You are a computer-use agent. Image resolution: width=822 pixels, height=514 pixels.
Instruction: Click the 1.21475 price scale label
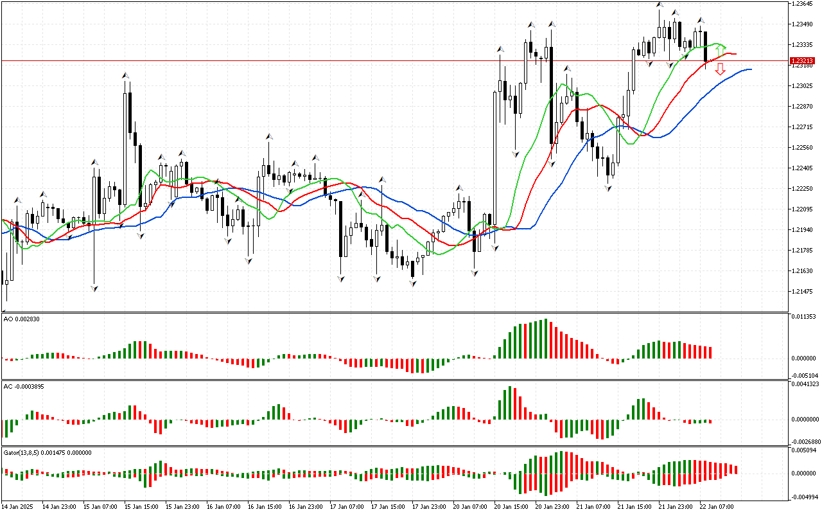click(803, 292)
